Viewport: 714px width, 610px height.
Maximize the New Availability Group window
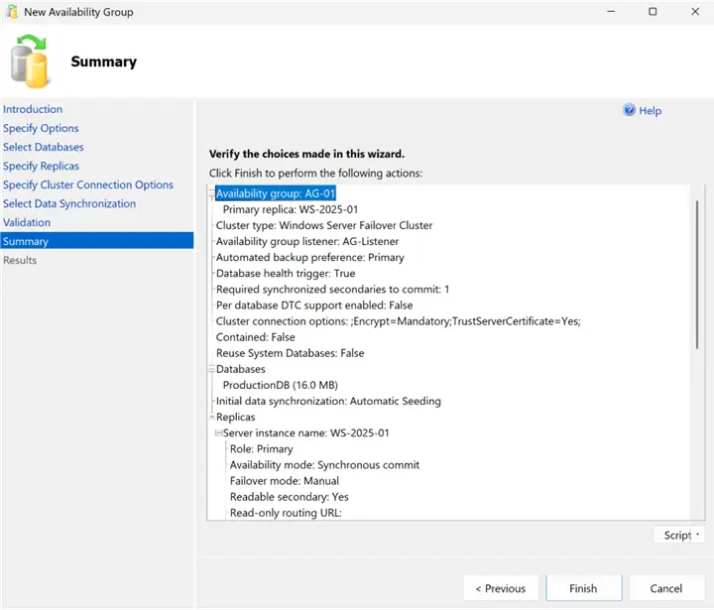tap(653, 11)
